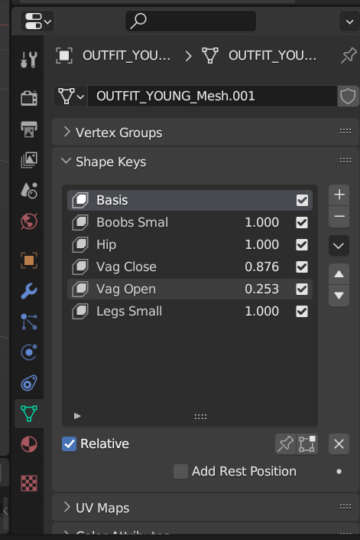Select the Boobs Smal shape key

(190, 222)
